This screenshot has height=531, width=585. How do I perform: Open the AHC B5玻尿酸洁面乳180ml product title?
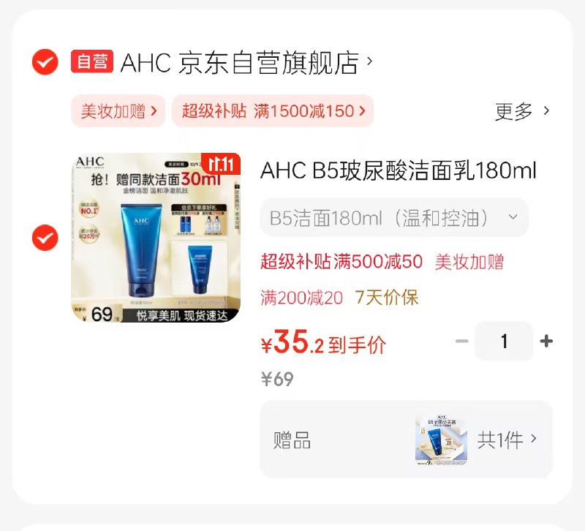(398, 170)
